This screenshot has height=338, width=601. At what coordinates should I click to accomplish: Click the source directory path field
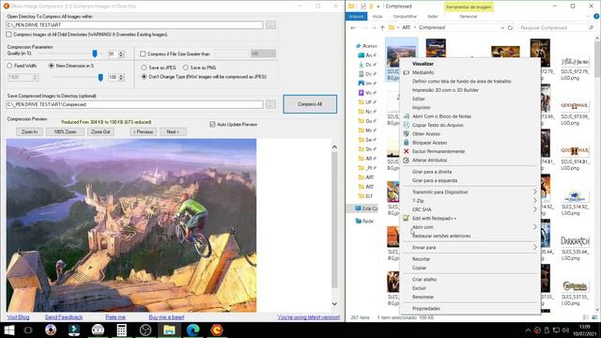pyautogui.click(x=134, y=25)
